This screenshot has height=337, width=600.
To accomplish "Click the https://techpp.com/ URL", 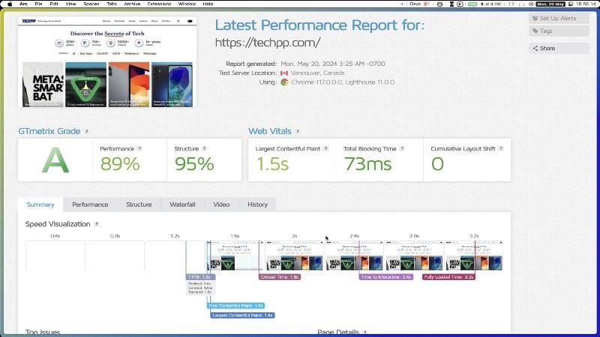I will 268,43.
